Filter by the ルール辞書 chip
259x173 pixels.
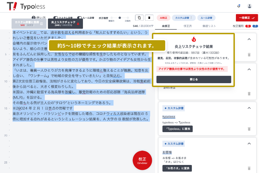click(206, 18)
